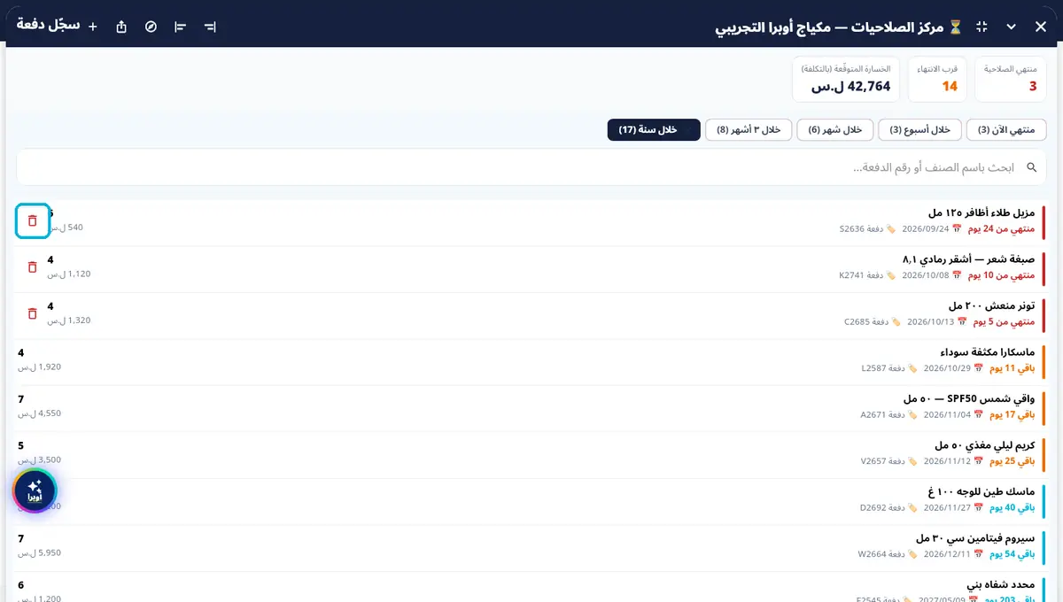The image size is (1063, 602).
Task: Click the search field for item or batch
Action: coord(531,167)
